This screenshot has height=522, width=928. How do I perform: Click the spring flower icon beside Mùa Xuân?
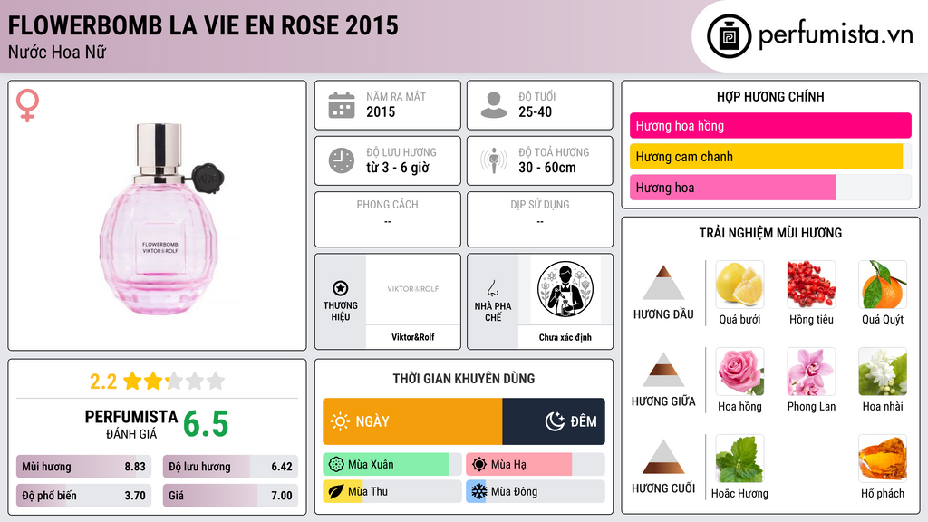[336, 465]
